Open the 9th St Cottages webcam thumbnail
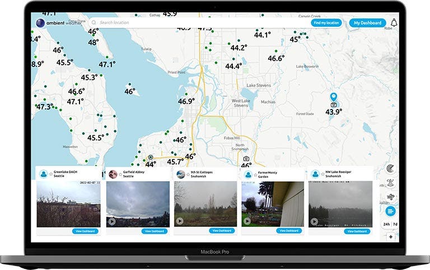Image resolution: width=430 pixels, height=270 pixels. pyautogui.click(x=205, y=204)
